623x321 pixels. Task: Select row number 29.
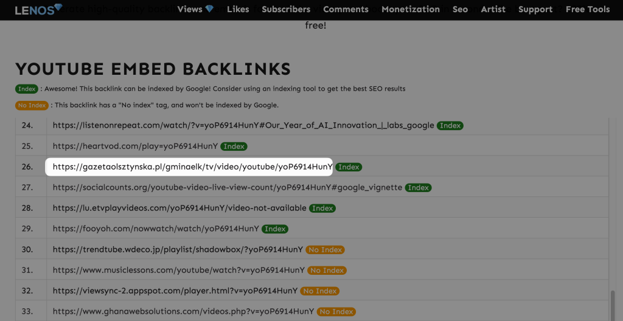pyautogui.click(x=27, y=229)
